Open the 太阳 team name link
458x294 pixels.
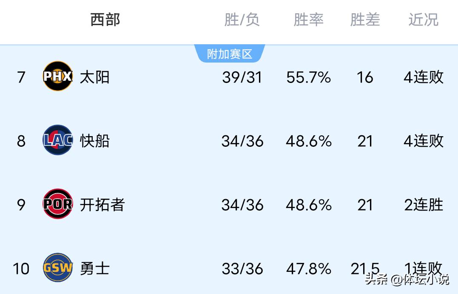(x=94, y=77)
